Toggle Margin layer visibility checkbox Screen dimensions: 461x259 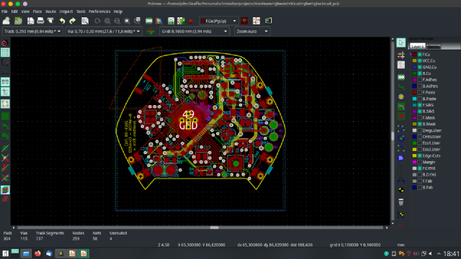pyautogui.click(x=420, y=162)
